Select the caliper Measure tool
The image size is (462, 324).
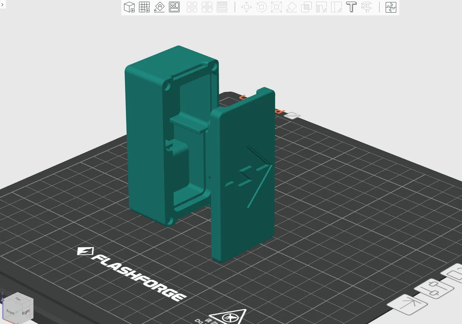tap(366, 7)
